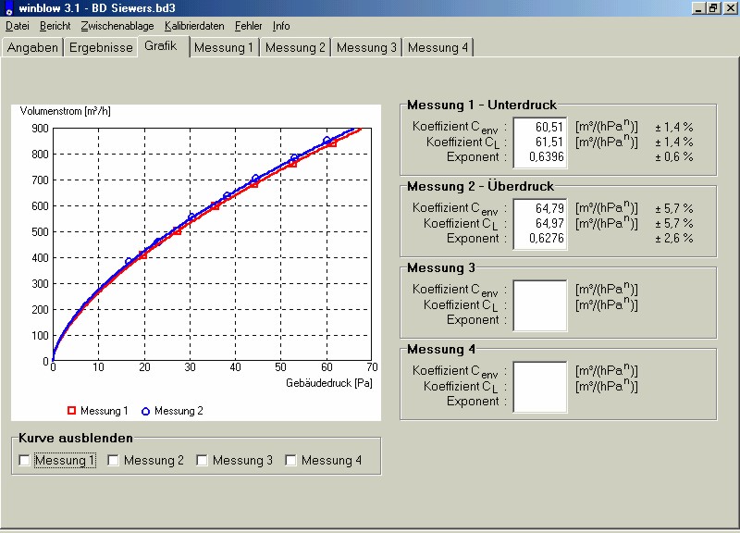Open the Kalibrierdaten menu
The width and height of the screenshot is (740, 533).
(x=194, y=26)
